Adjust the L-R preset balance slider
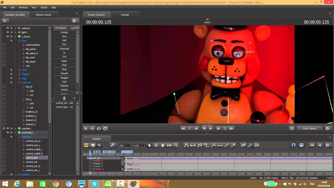334x188 pixels. point(64,98)
